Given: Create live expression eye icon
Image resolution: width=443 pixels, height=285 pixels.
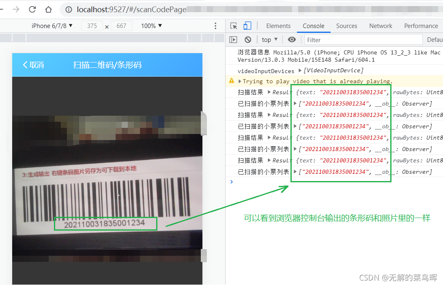Looking at the screenshot, I should (x=292, y=40).
